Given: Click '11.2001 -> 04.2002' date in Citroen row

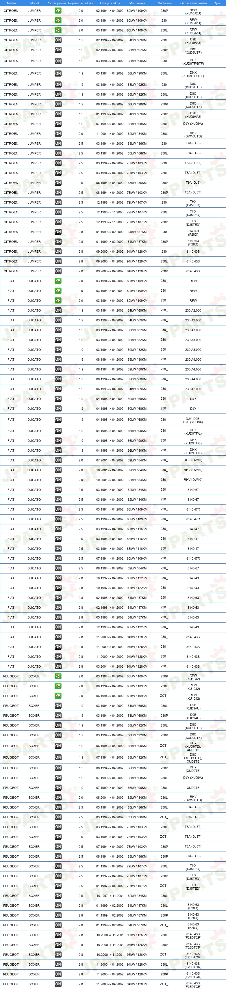Looking at the screenshot, I should point(110,134).
